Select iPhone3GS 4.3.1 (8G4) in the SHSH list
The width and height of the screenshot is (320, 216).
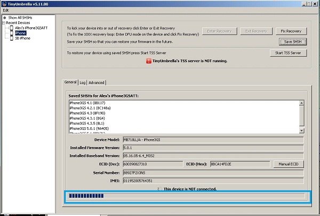(x=87, y=118)
